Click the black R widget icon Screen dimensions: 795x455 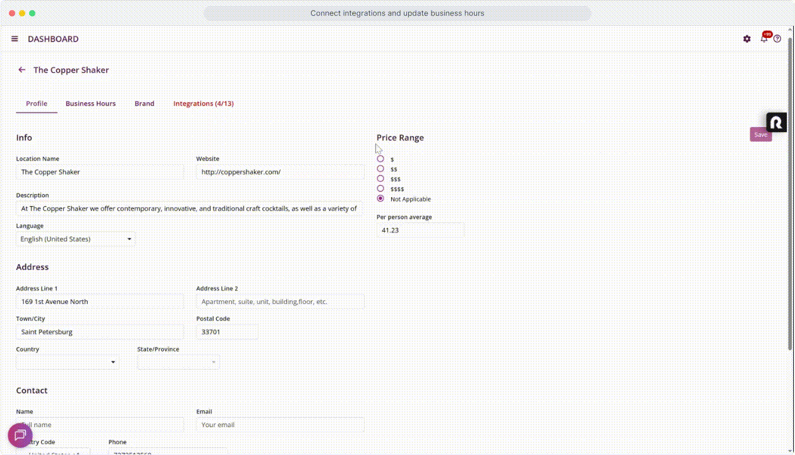tap(776, 123)
